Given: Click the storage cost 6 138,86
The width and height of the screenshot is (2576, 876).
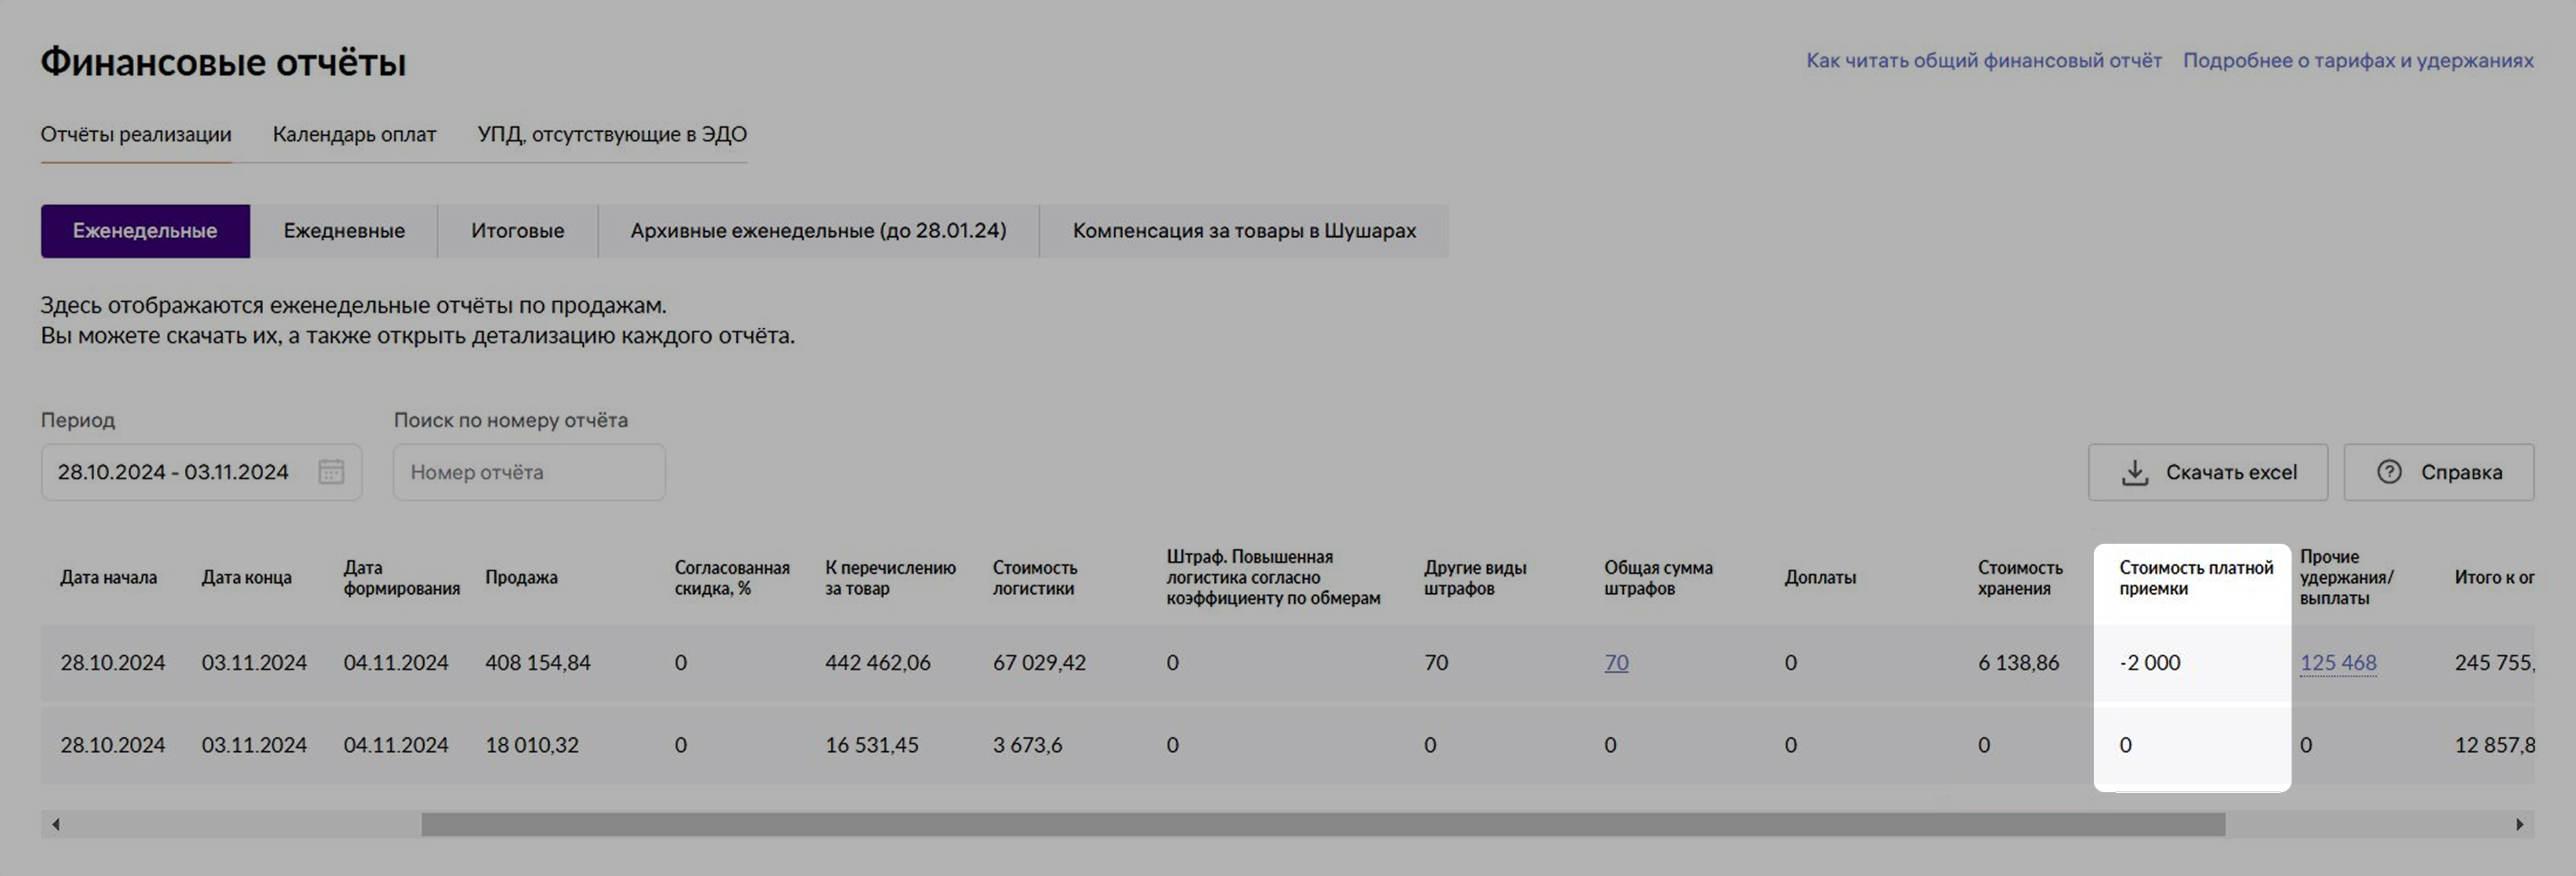Looking at the screenshot, I should coord(2018,662).
